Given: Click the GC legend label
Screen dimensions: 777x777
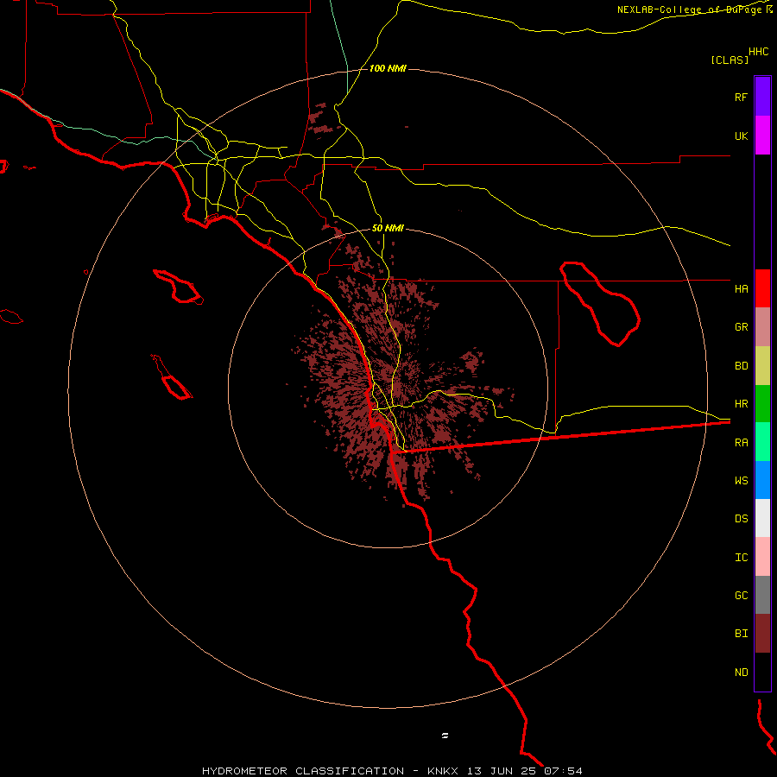Looking at the screenshot, I should (741, 595).
